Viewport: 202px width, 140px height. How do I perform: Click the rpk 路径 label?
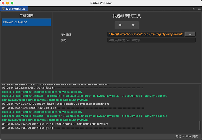[66, 34]
